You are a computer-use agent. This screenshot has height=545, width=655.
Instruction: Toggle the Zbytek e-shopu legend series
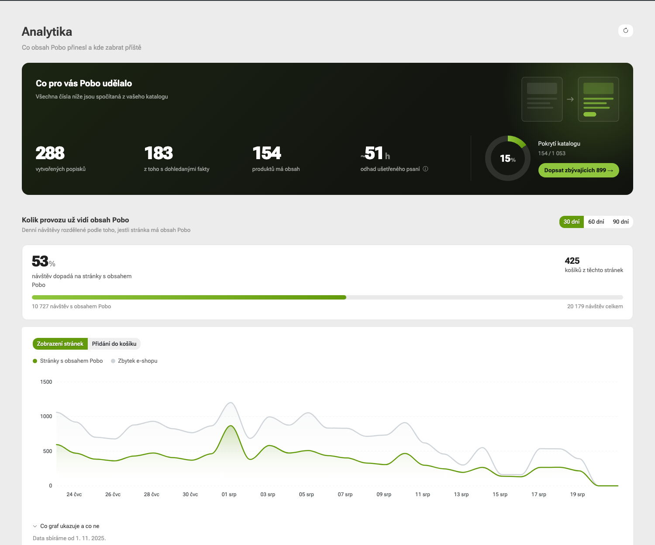tap(134, 361)
